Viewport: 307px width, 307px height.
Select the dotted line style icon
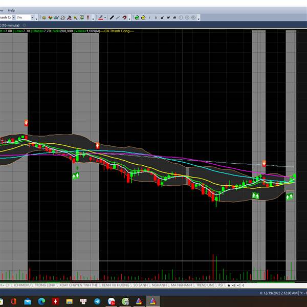click(x=118, y=17)
